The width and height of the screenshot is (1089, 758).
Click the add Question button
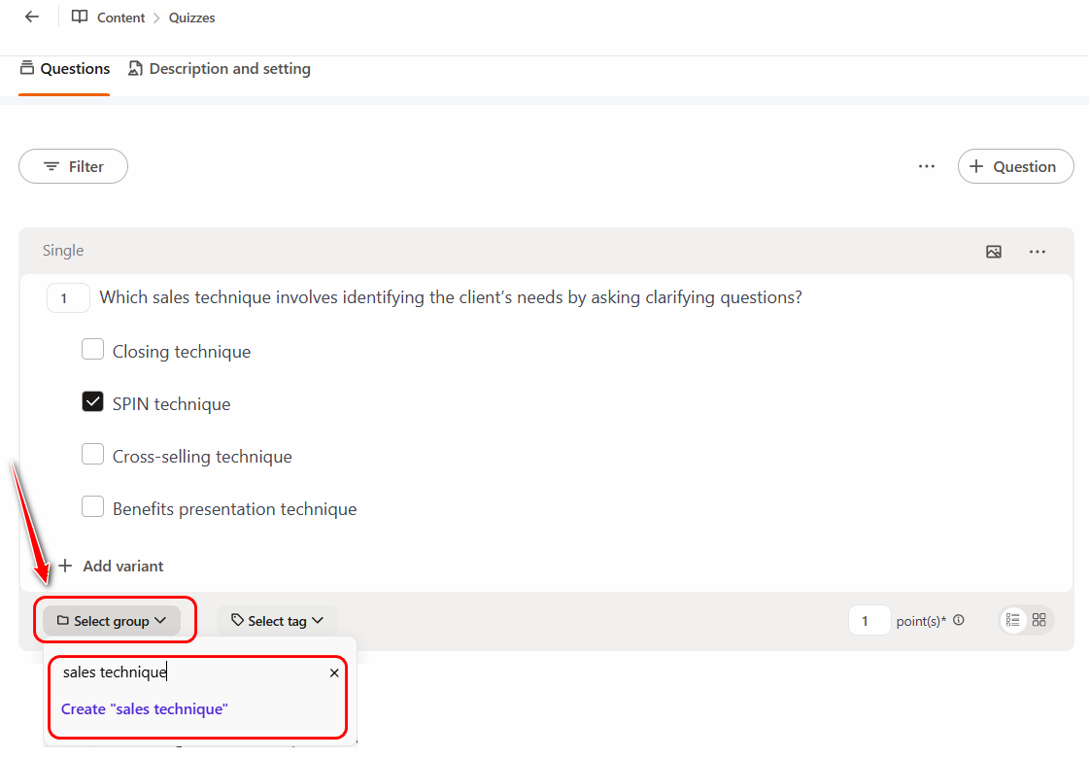pos(1015,166)
